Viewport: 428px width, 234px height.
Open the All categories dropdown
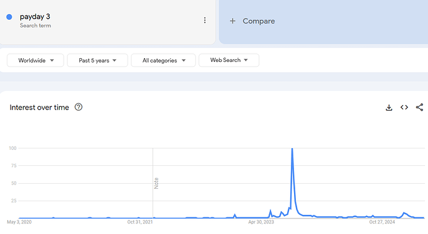pos(164,60)
